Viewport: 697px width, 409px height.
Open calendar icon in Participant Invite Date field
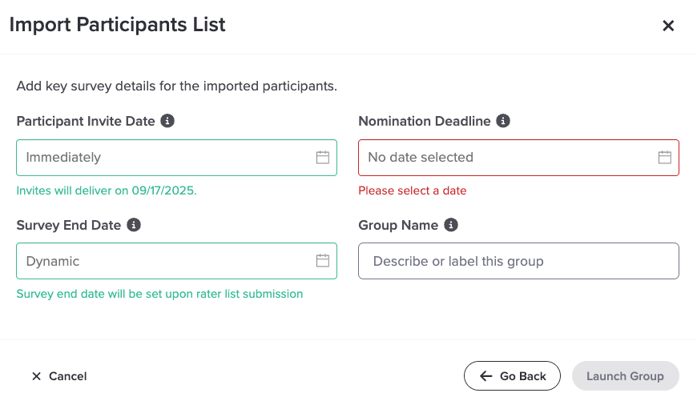[x=323, y=158]
